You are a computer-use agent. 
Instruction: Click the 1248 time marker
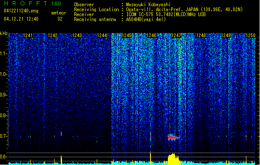click(201, 35)
